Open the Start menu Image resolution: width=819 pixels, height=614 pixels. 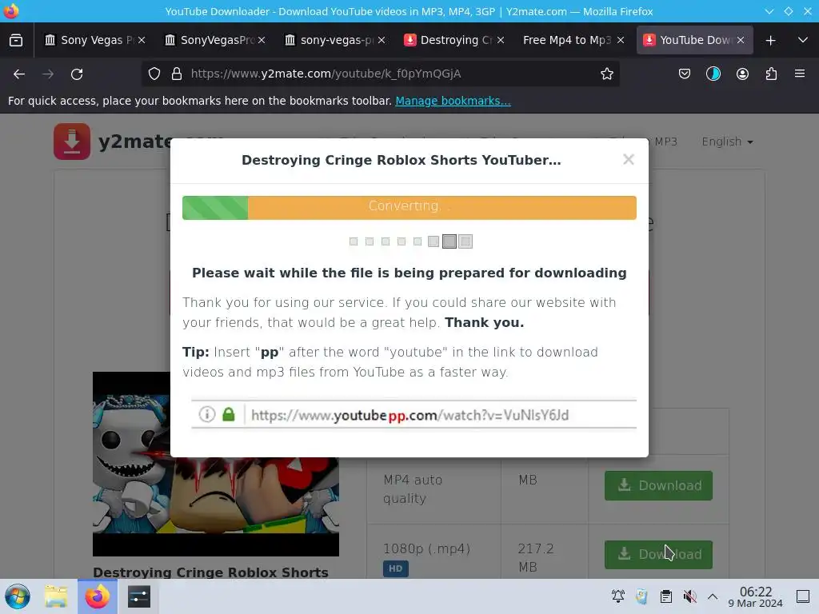click(x=18, y=596)
